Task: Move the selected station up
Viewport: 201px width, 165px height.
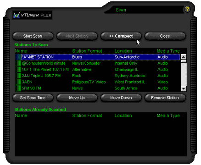Action: (77, 98)
